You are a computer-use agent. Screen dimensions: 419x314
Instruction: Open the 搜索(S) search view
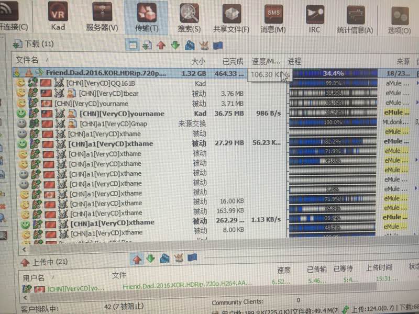(x=189, y=18)
